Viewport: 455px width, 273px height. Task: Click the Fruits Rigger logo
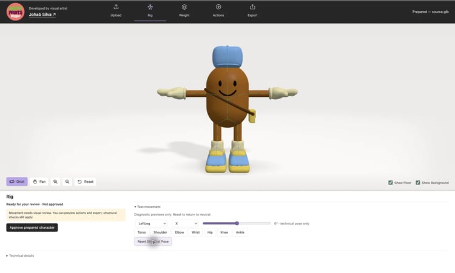15,12
